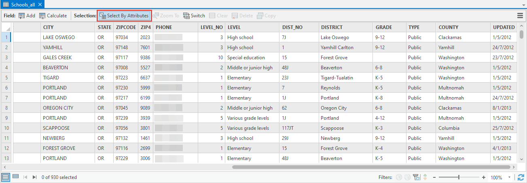Click the Special education level cell
This screenshot has width=527, height=183.
click(x=252, y=58)
